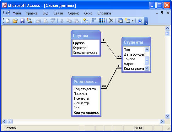Select the Успеваем... table title bar
172x132 pixels.
tap(86, 81)
